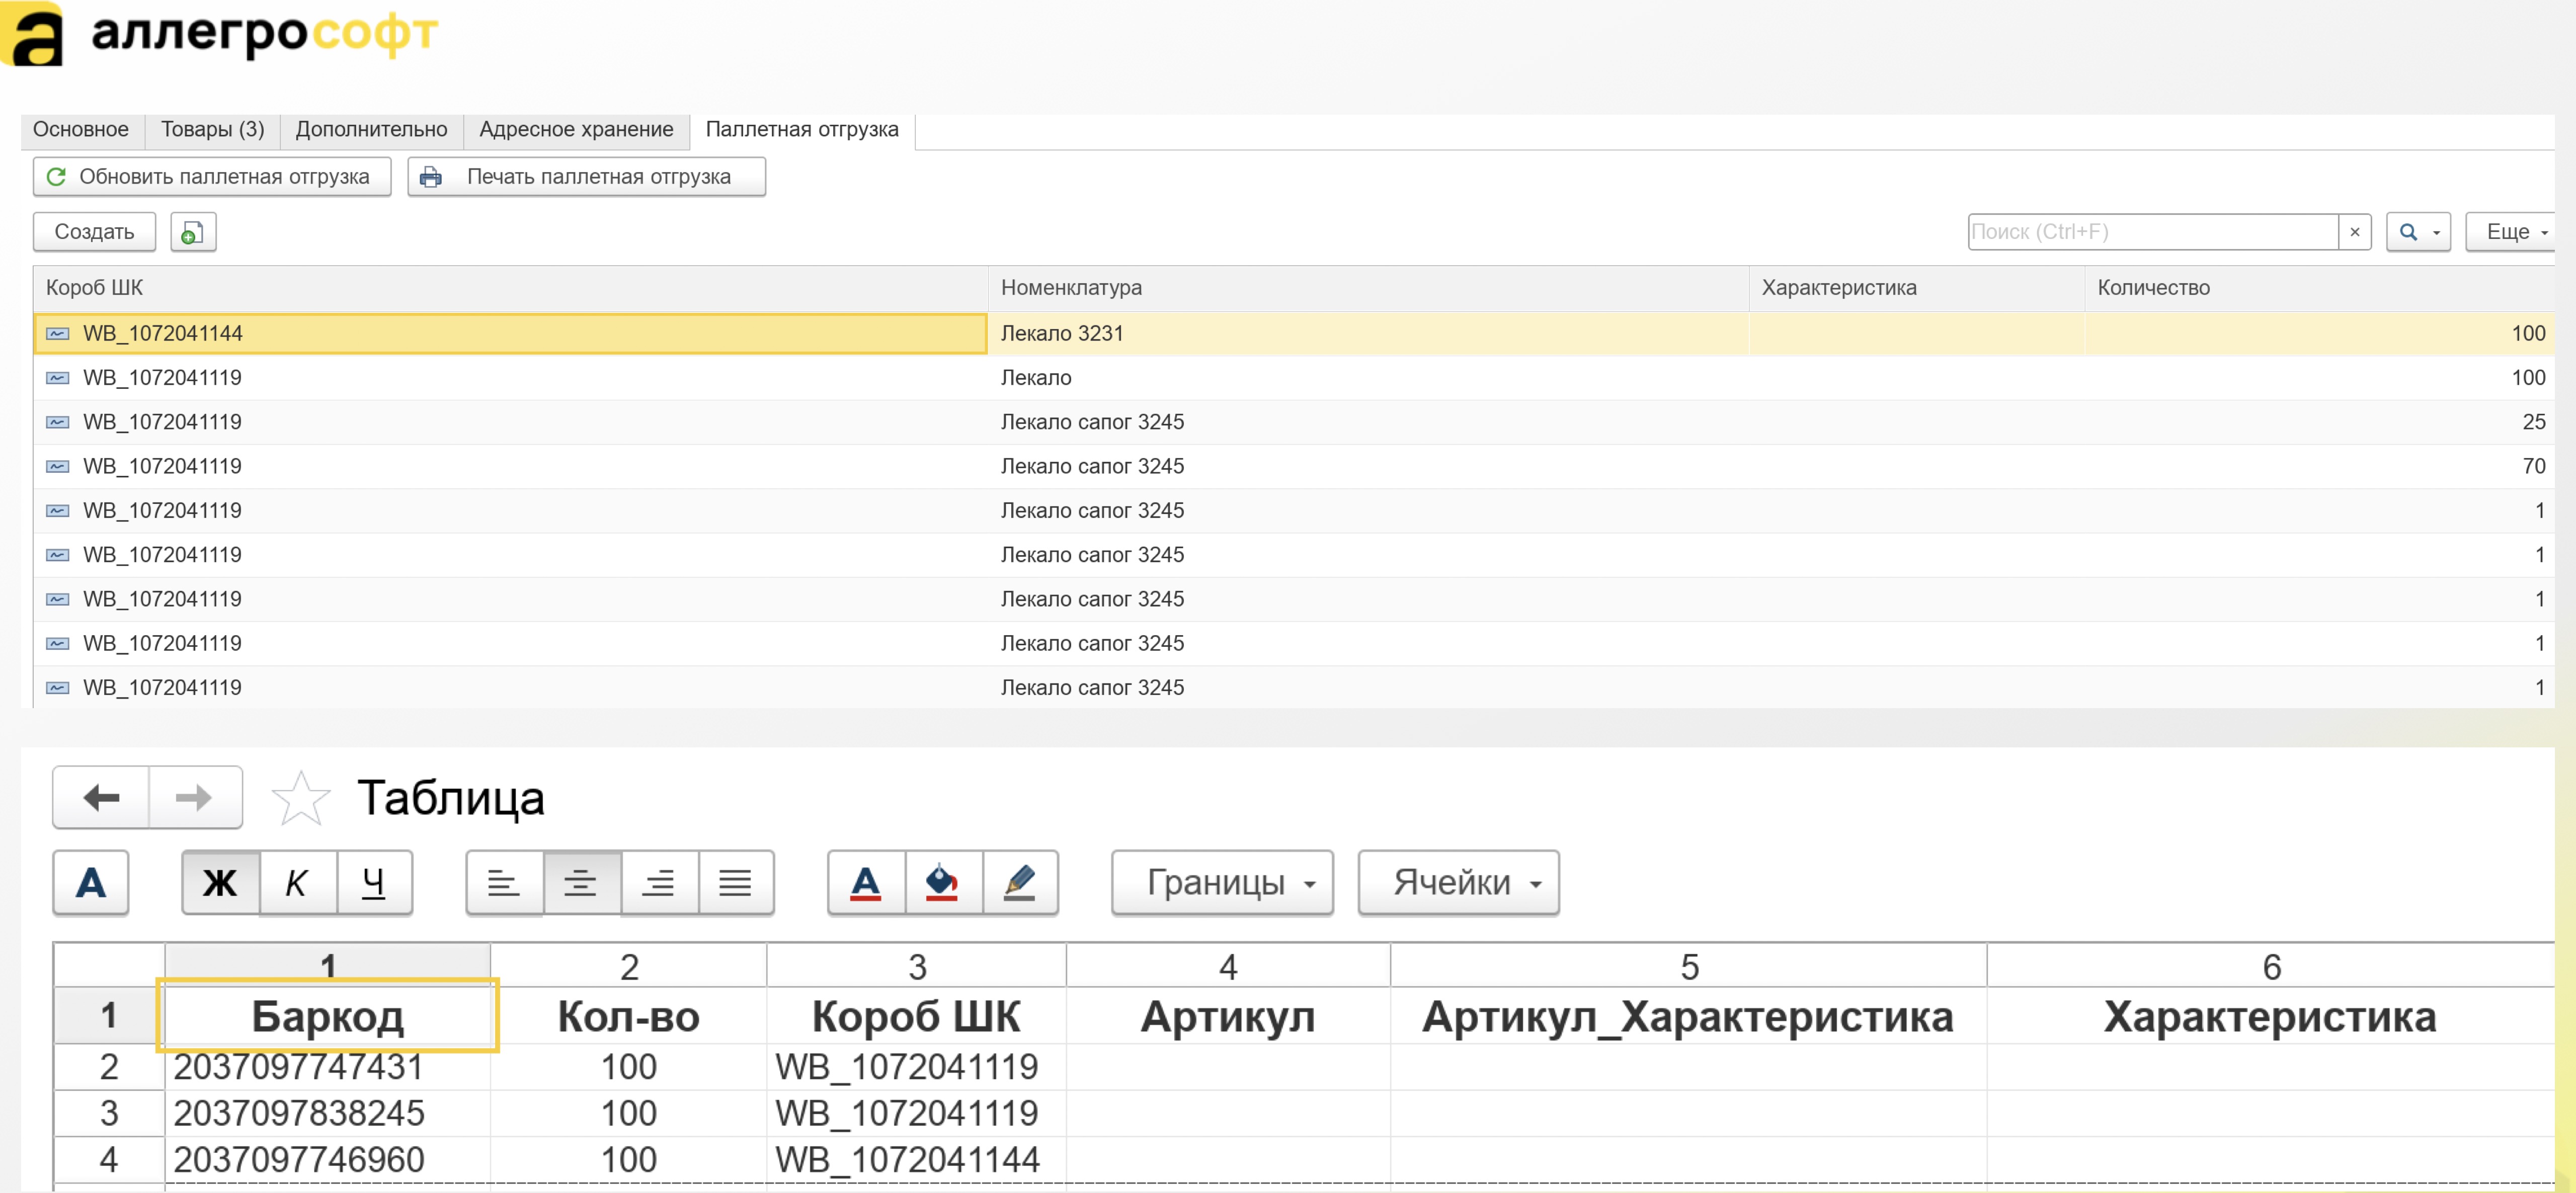Click the refresh icon in Обновить паллетная отгрузка
2576x1193 pixels.
[x=56, y=177]
